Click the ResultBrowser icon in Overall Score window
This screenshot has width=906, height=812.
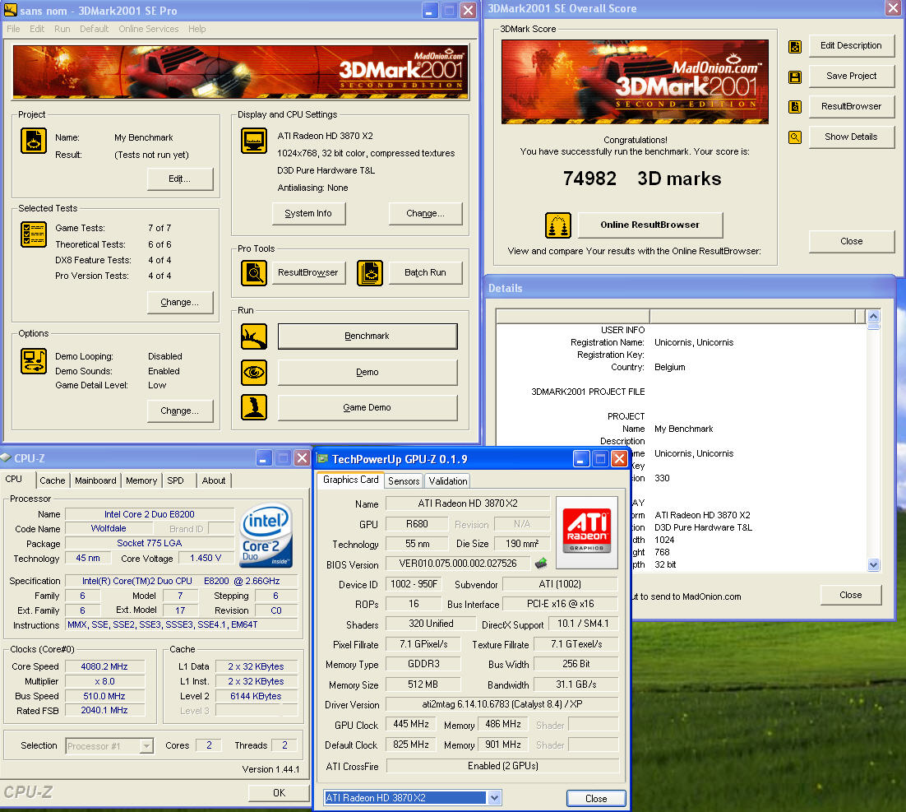(x=795, y=107)
